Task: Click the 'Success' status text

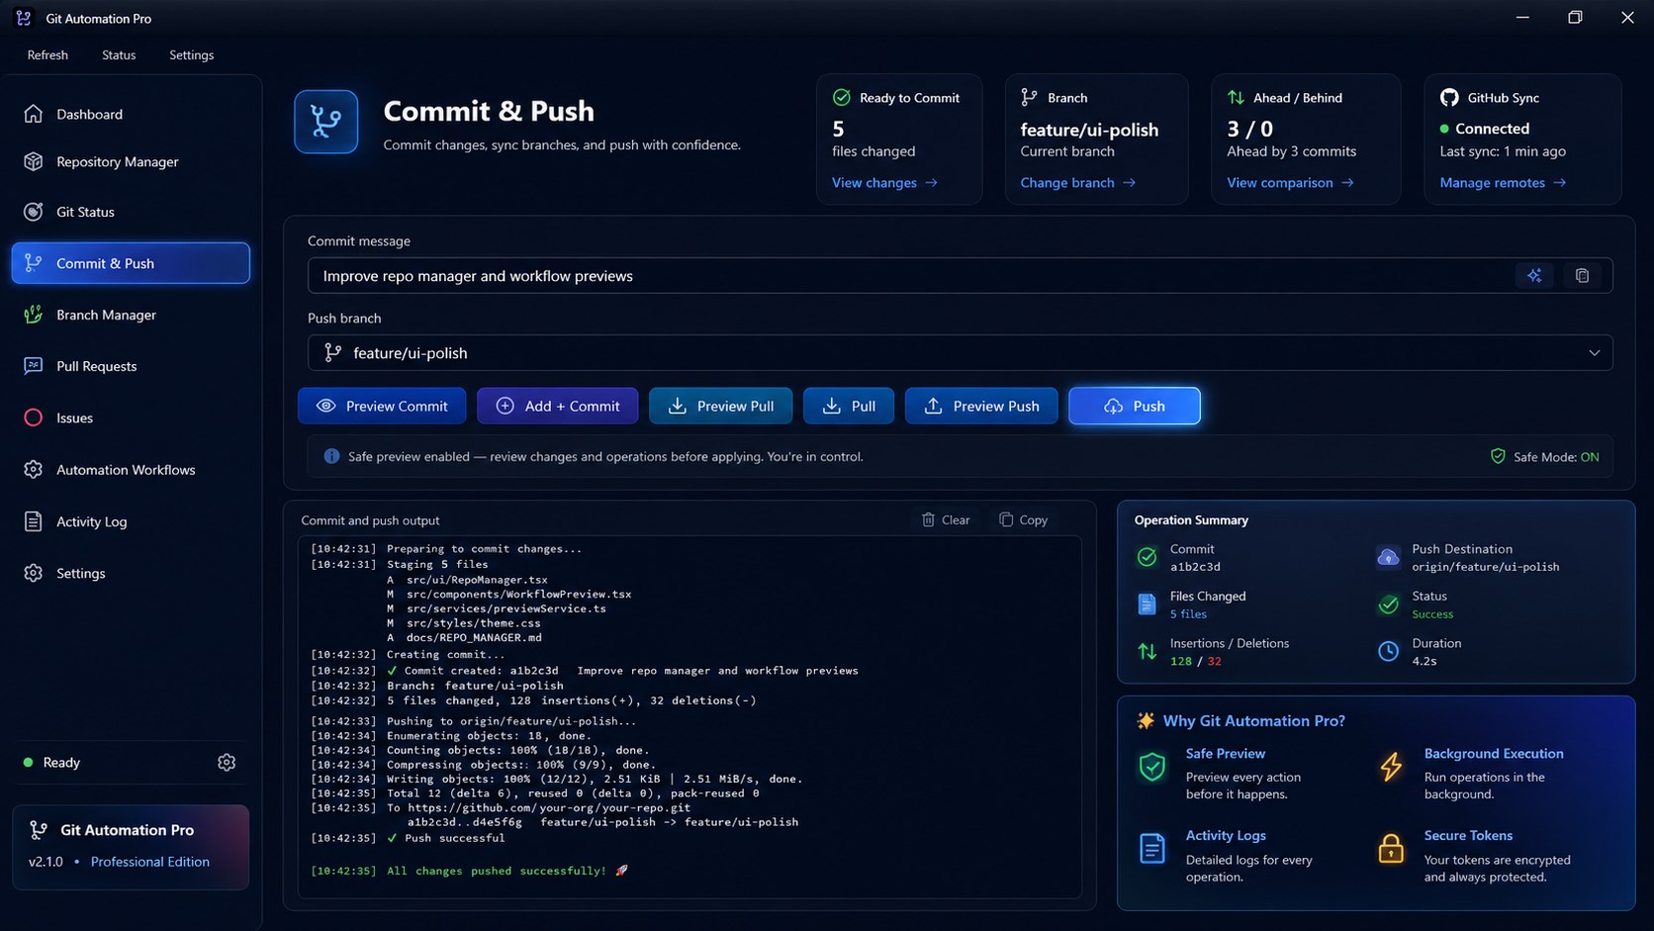Action: pyautogui.click(x=1432, y=614)
